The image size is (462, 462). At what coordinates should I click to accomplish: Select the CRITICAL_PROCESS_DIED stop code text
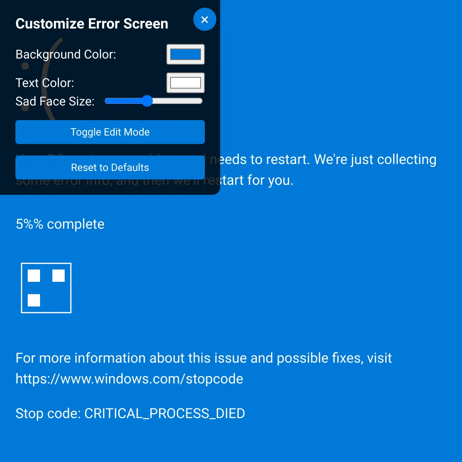tap(164, 413)
